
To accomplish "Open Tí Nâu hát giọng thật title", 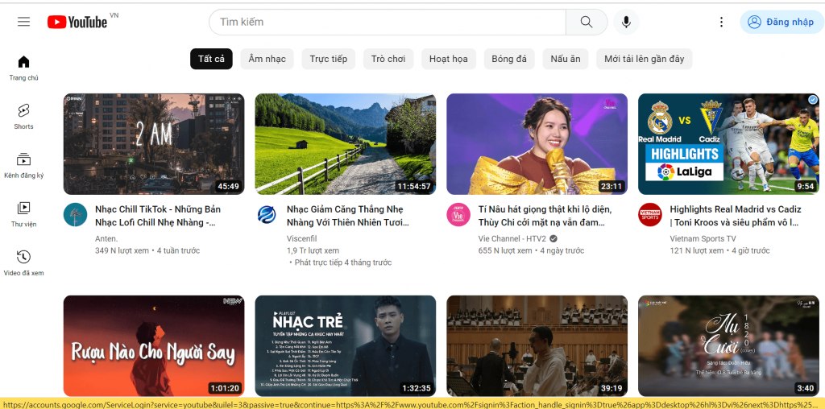I will point(545,216).
